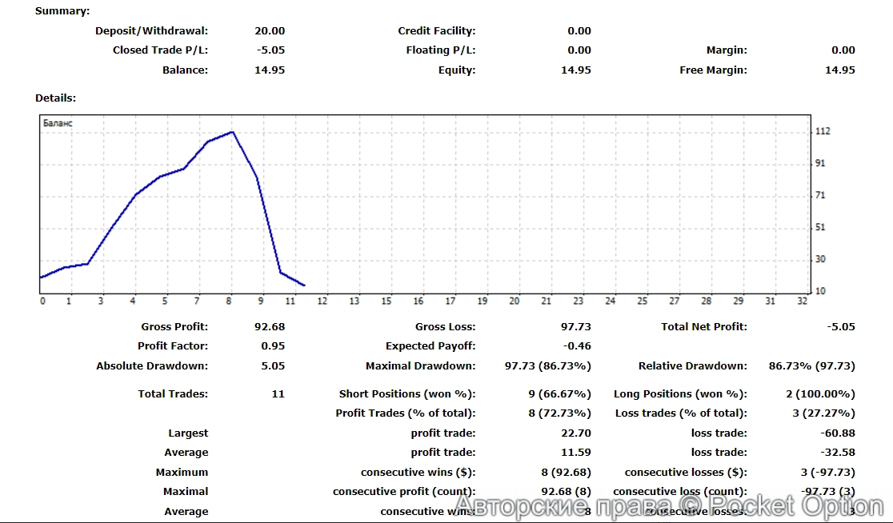The width and height of the screenshot is (893, 523).
Task: Click the 32 tick on chart X-axis
Action: 802,301
